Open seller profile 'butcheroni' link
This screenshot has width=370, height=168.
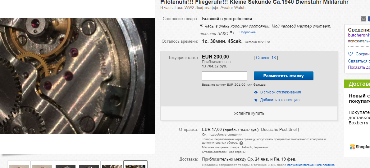click(359, 35)
